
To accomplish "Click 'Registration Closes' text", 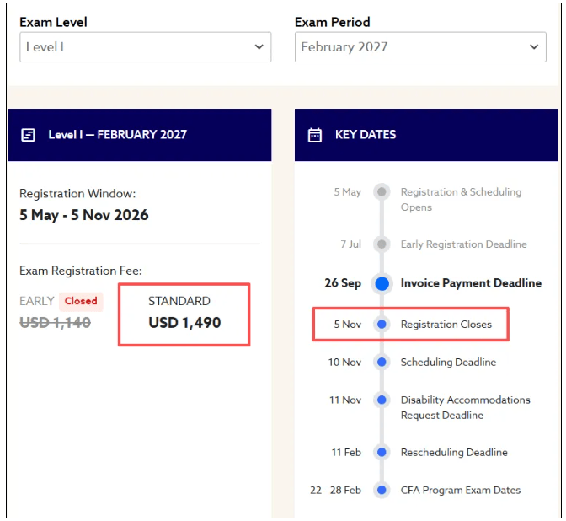I will point(446,324).
